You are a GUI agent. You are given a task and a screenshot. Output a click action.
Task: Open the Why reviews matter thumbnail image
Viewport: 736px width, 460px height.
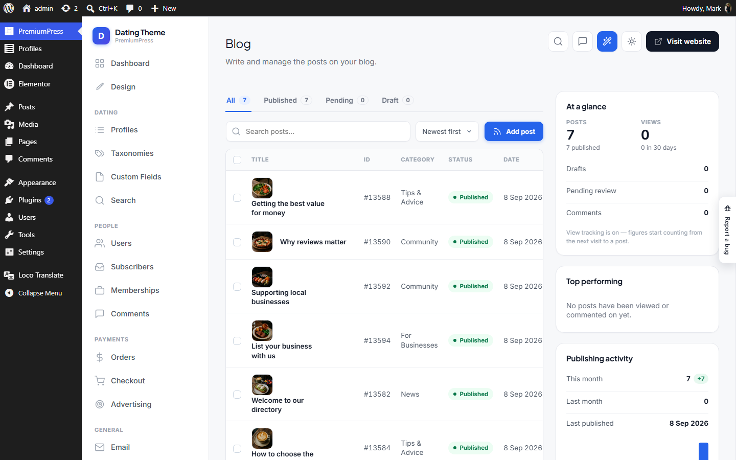[262, 242]
